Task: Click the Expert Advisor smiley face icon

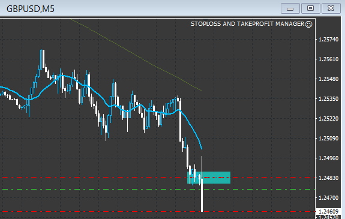Action: coord(308,24)
